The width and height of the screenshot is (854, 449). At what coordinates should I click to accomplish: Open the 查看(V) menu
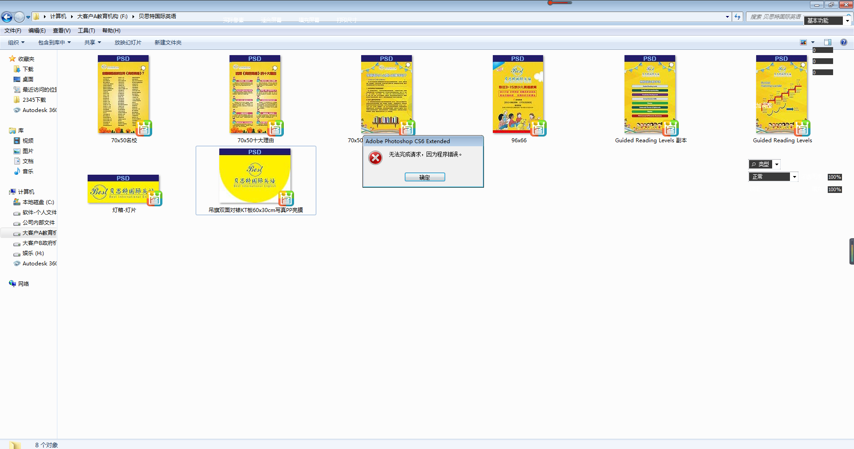(x=61, y=30)
